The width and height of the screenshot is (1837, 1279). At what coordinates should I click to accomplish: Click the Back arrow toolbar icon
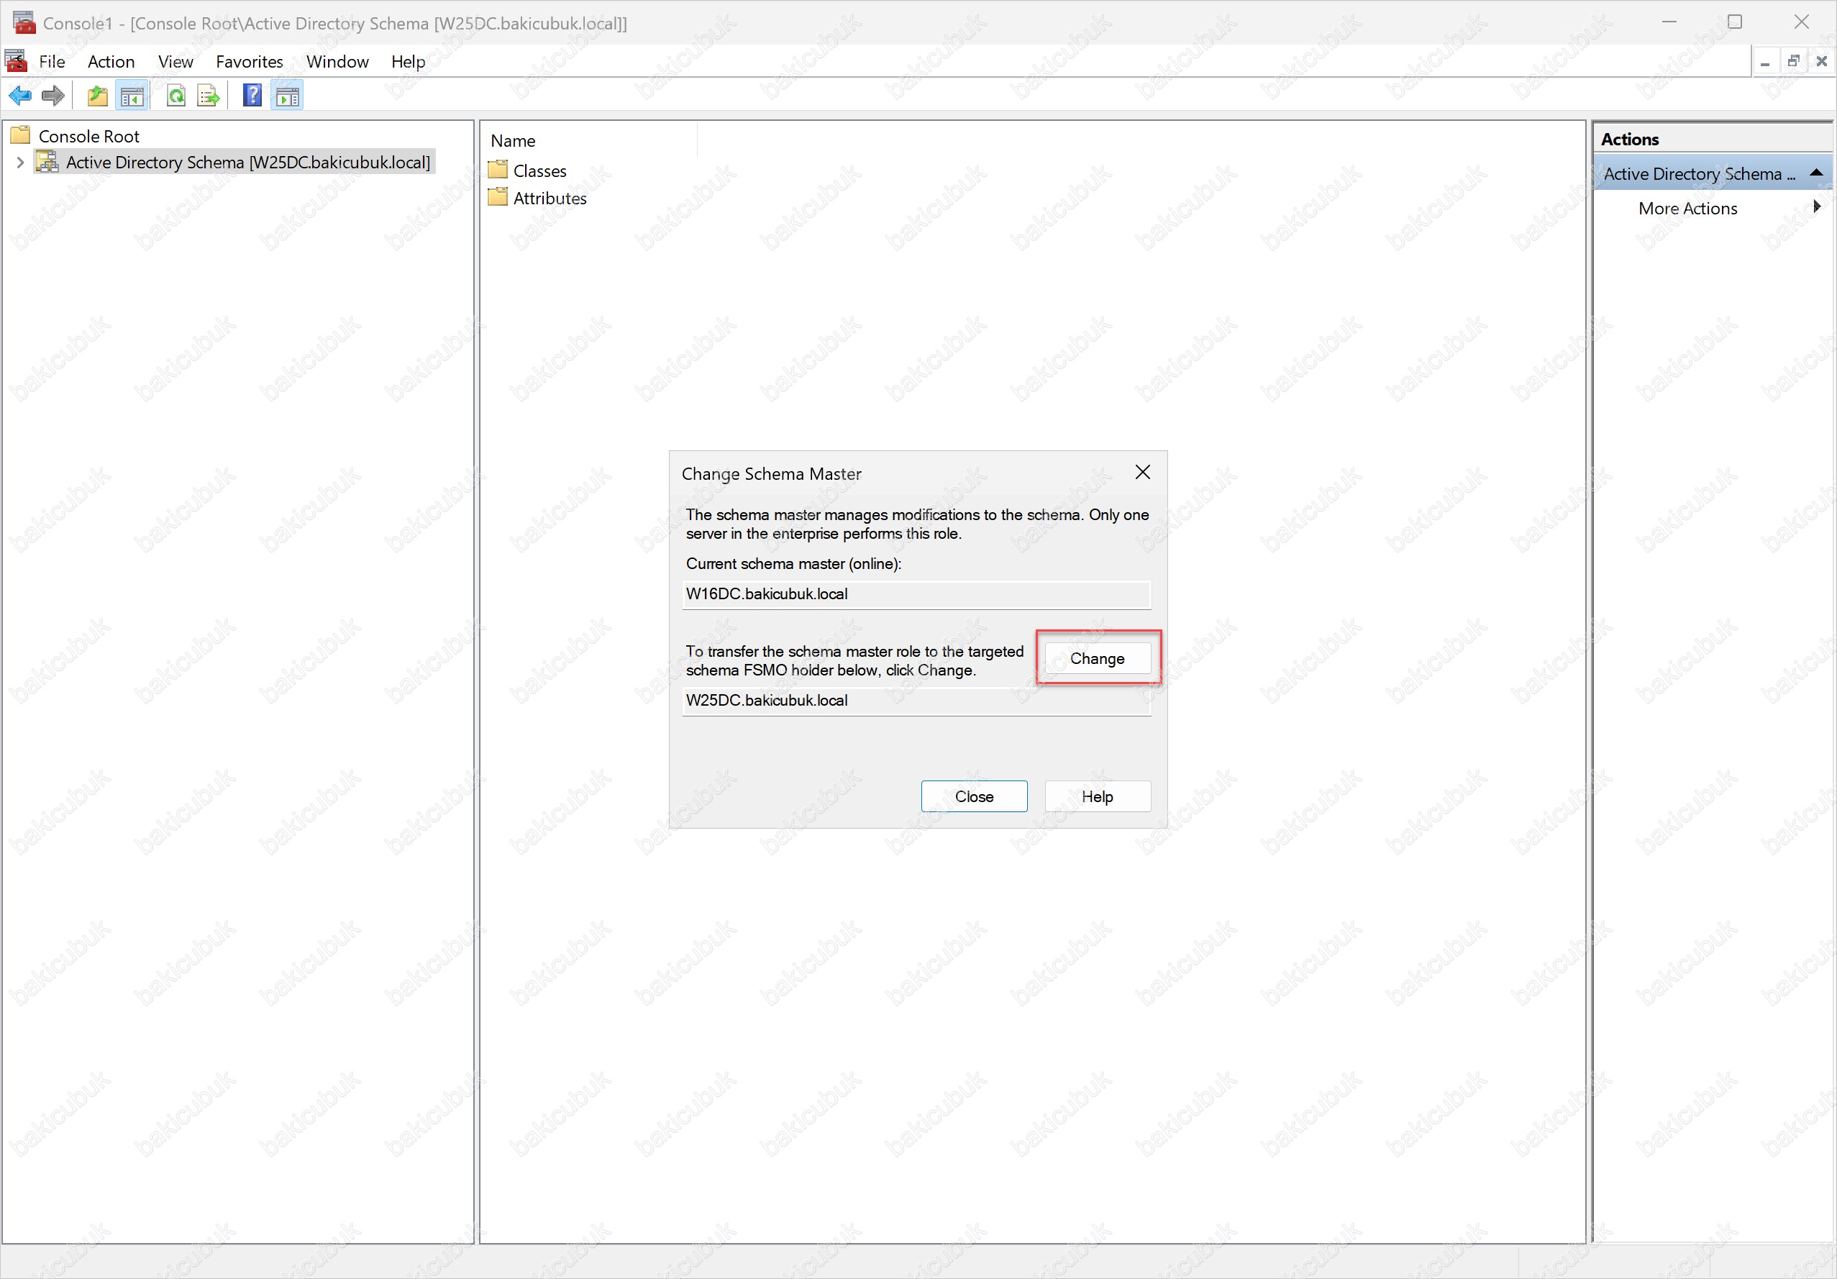[x=19, y=96]
